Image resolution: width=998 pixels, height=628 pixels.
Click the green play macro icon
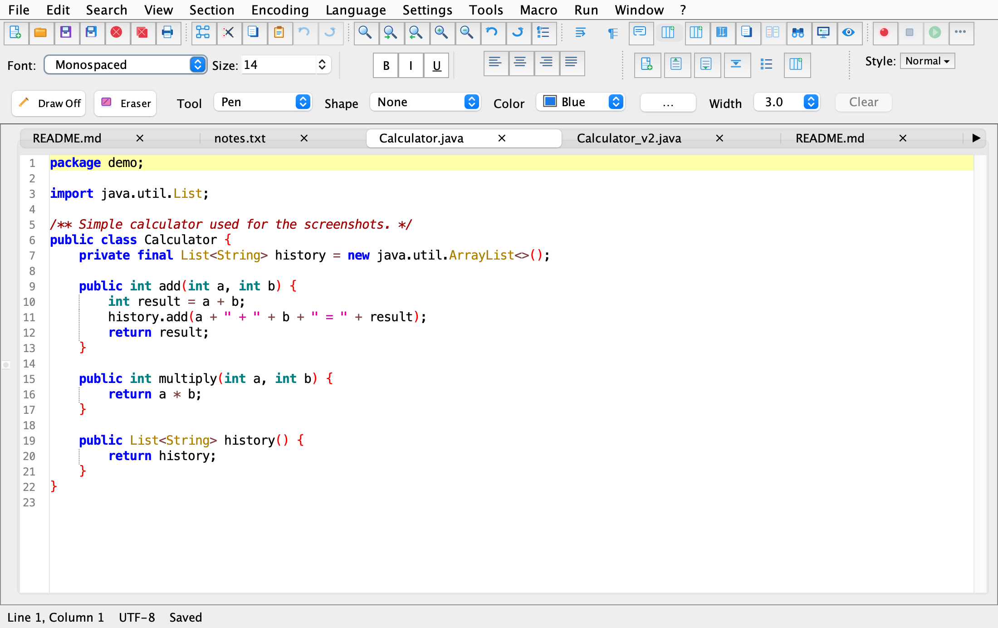935,33
